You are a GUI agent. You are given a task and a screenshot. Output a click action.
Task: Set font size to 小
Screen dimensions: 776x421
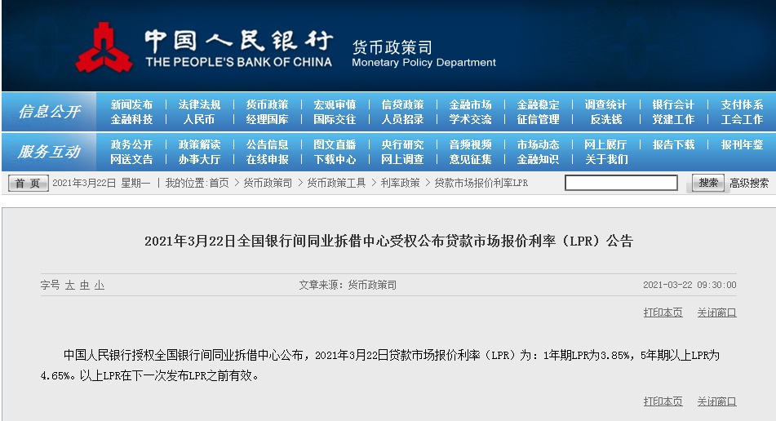coord(100,285)
